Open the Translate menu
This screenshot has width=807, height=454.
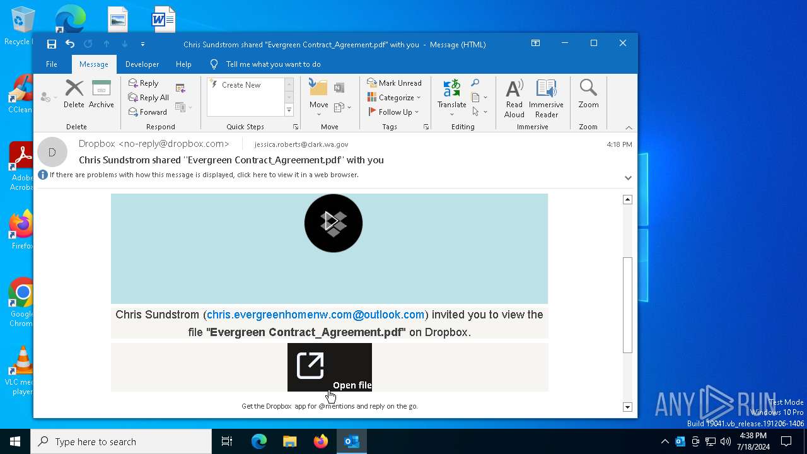pyautogui.click(x=452, y=97)
